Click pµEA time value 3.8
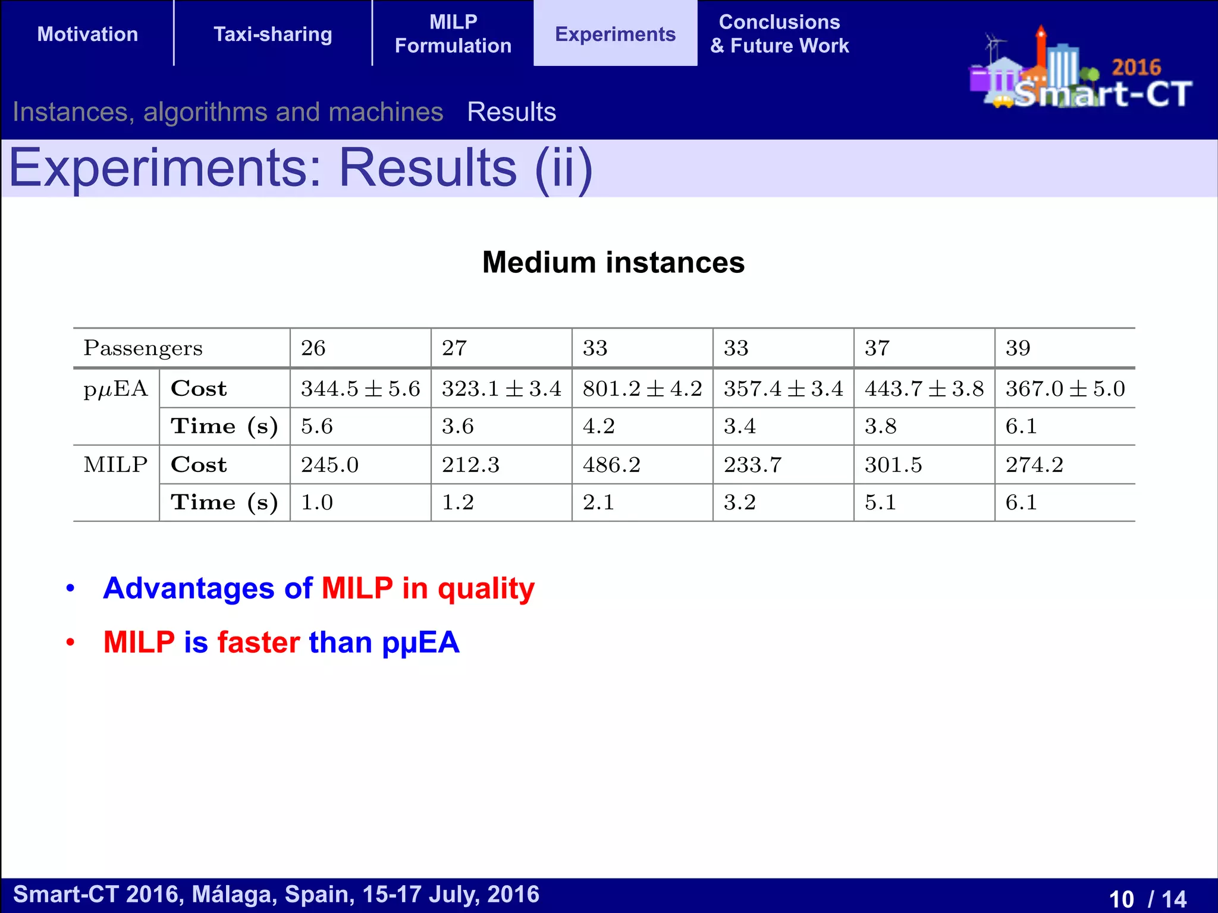The height and width of the screenshot is (913, 1218). pyautogui.click(x=881, y=426)
